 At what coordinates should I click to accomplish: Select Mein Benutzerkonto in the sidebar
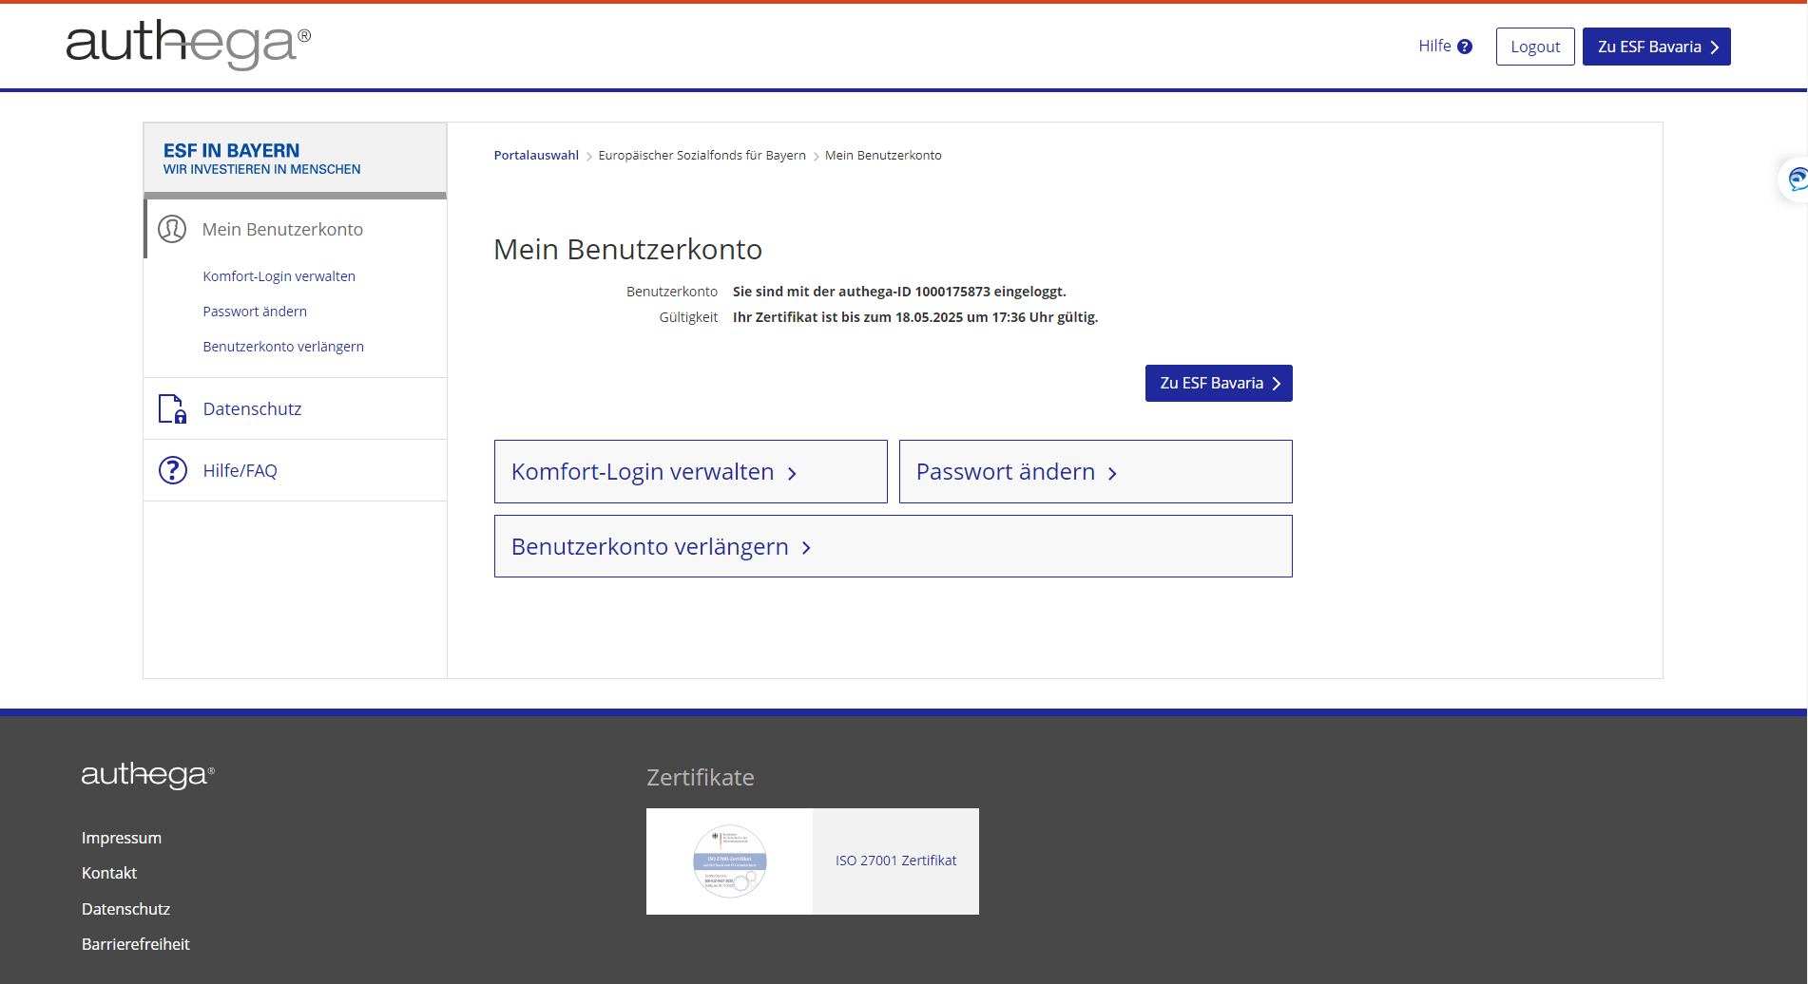pyautogui.click(x=282, y=229)
